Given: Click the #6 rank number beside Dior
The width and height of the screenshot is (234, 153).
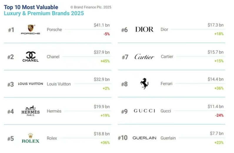Looking at the screenshot, I should point(124,30).
